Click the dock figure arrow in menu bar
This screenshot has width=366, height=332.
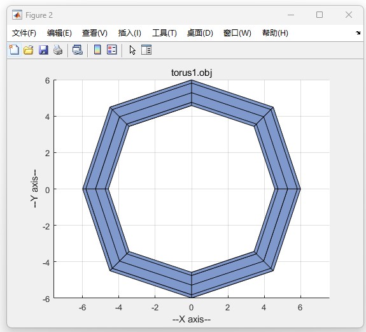pyautogui.click(x=358, y=33)
